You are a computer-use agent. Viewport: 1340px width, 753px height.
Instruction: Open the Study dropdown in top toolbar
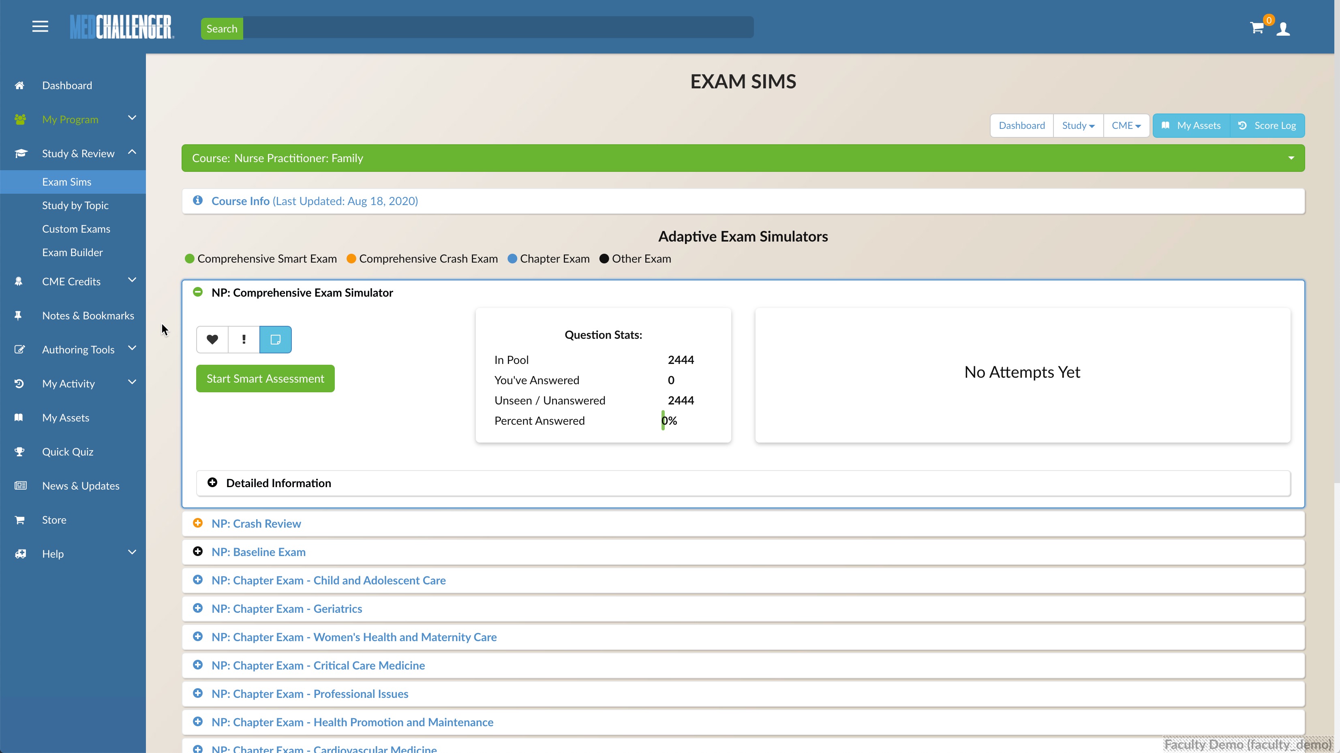coord(1078,126)
